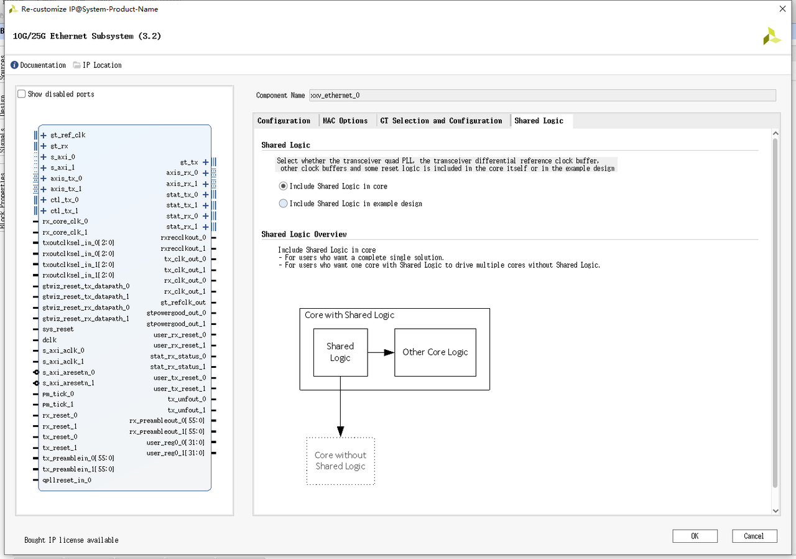This screenshot has width=796, height=559.
Task: Click the user_reg0_1[31:0] port label
Action: point(175,453)
